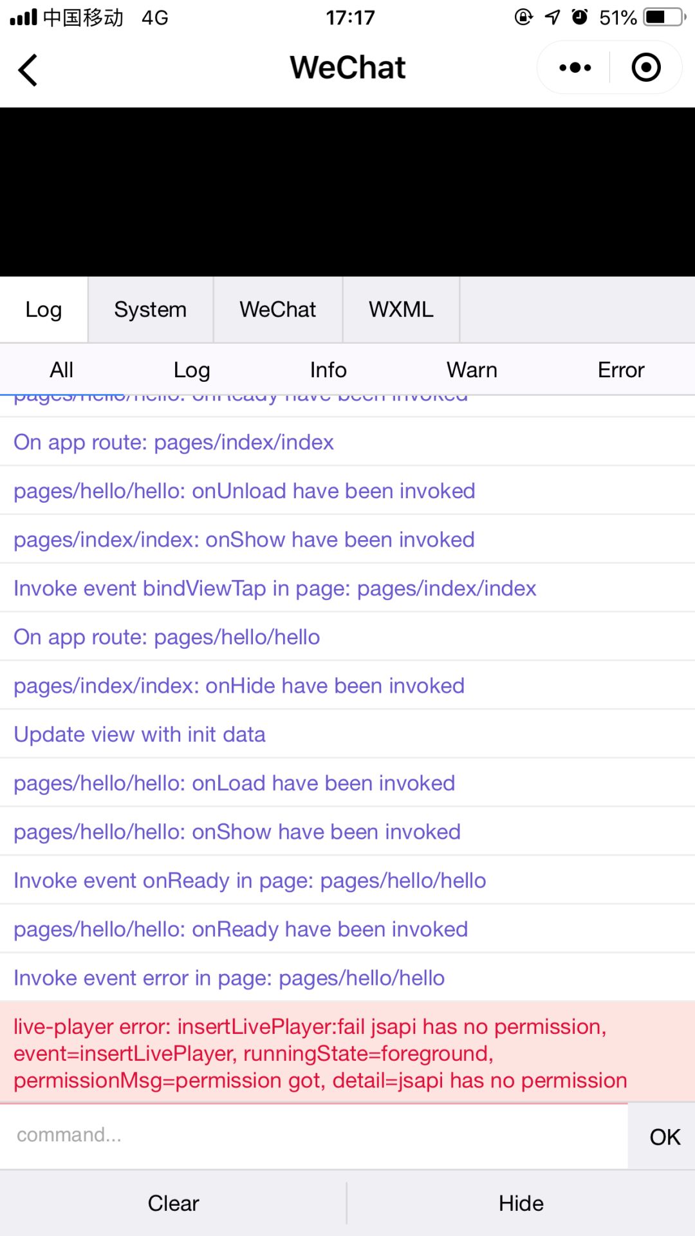Screen dimensions: 695x1236
Task: Tap the back arrow icon
Action: [x=28, y=70]
